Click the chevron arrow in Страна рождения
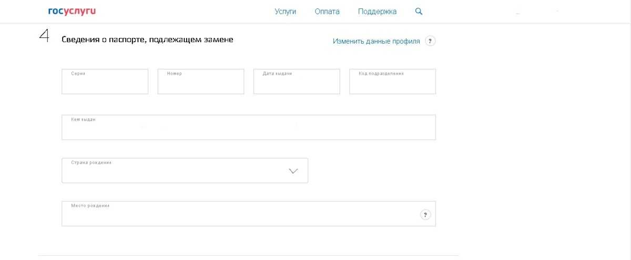This screenshot has height=260, width=631. click(x=293, y=171)
